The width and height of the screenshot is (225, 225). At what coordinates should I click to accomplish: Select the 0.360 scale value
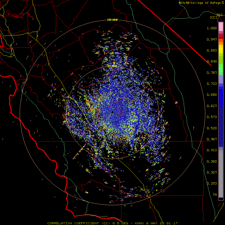212,161
